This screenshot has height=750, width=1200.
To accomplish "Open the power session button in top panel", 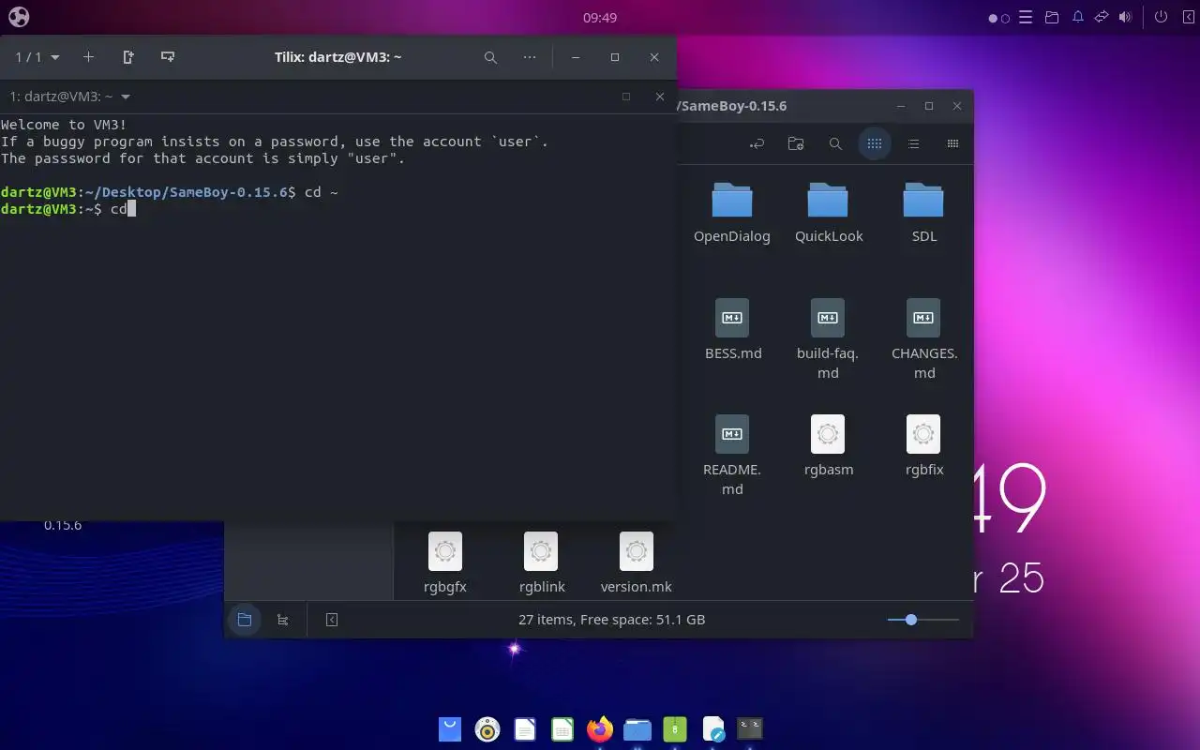I will pos(1161,17).
